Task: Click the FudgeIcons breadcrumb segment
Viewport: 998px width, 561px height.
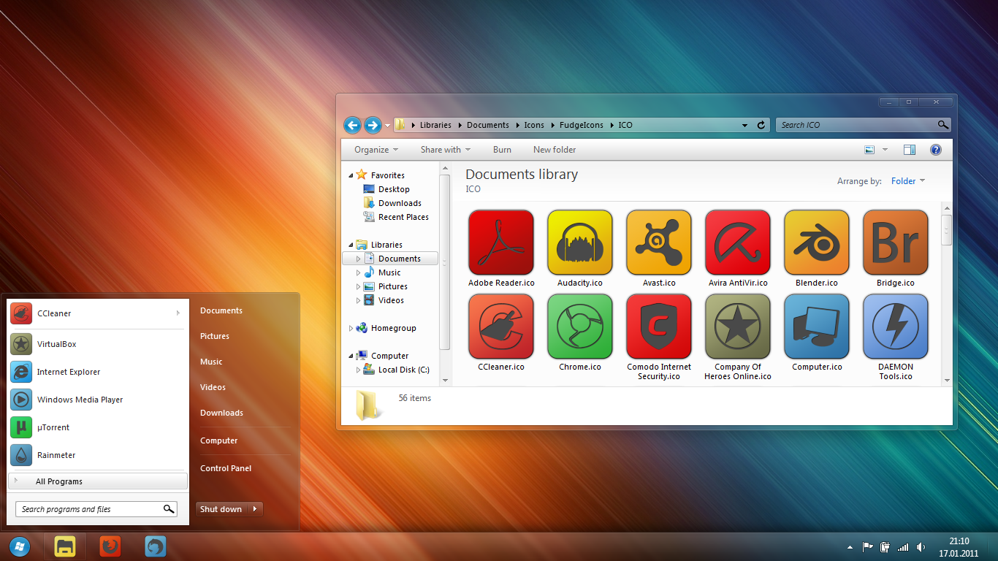Action: pyautogui.click(x=582, y=125)
